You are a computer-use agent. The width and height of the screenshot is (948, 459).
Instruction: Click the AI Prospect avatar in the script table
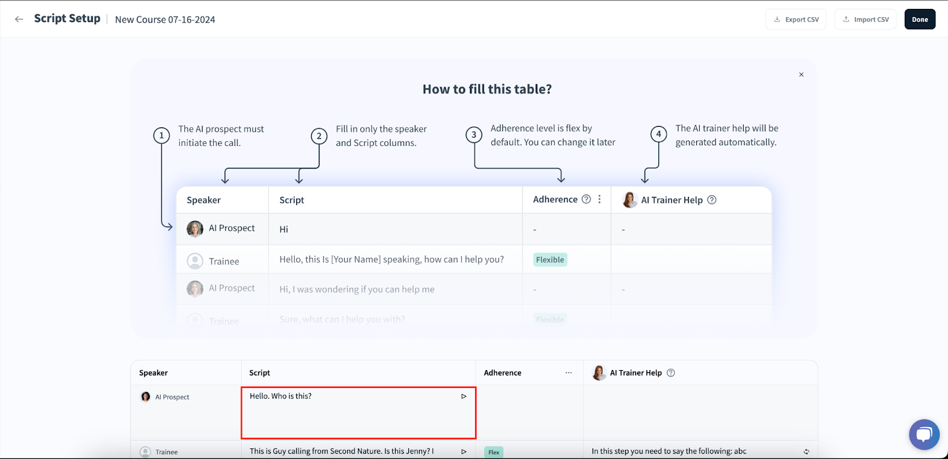(145, 397)
